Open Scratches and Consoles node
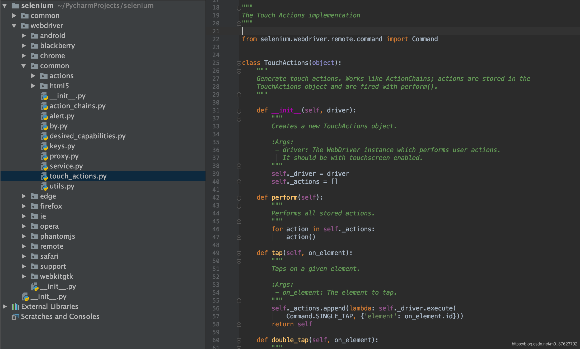580x349 pixels. click(x=60, y=317)
